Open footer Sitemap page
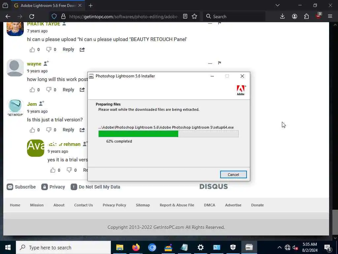The height and width of the screenshot is (254, 338). (x=143, y=205)
